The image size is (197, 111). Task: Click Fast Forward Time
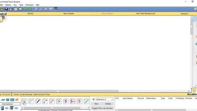point(42,94)
